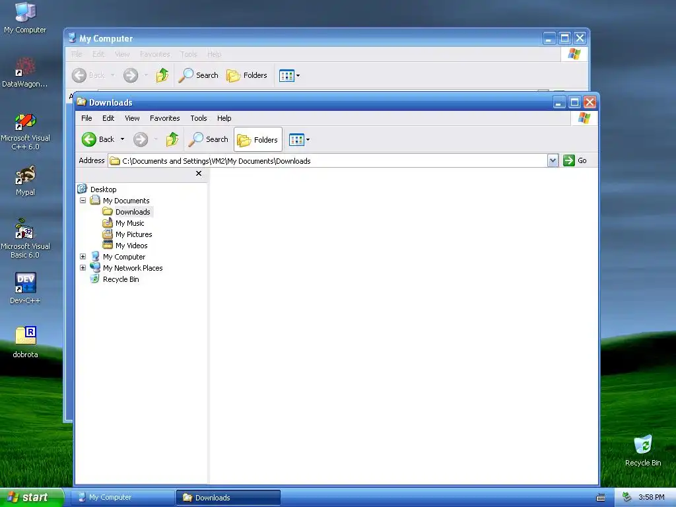Click the Mypal browser desktop icon
This screenshot has height=507, width=676.
click(25, 181)
